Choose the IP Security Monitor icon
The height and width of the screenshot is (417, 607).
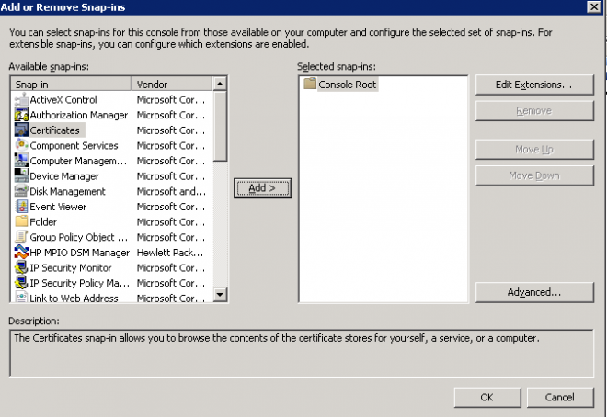coord(21,268)
